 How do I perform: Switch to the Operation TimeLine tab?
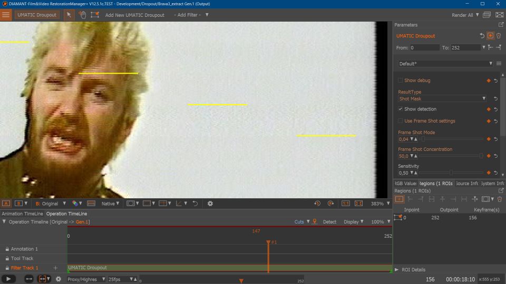(x=66, y=214)
